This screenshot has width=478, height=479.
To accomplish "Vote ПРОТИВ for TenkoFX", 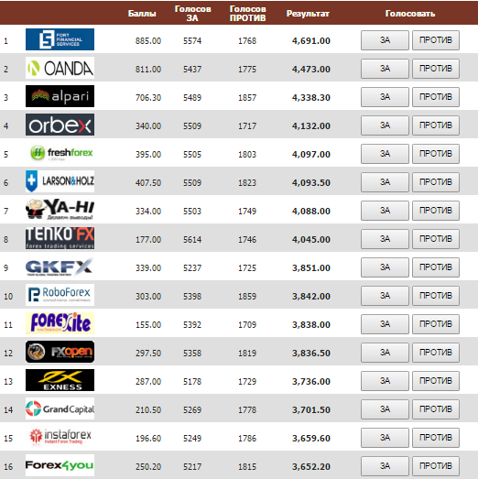I will (x=436, y=239).
